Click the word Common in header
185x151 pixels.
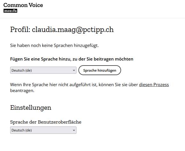tap(15, 5)
